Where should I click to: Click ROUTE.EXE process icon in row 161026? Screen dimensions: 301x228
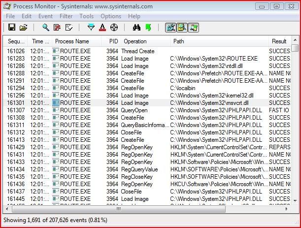click(56, 51)
